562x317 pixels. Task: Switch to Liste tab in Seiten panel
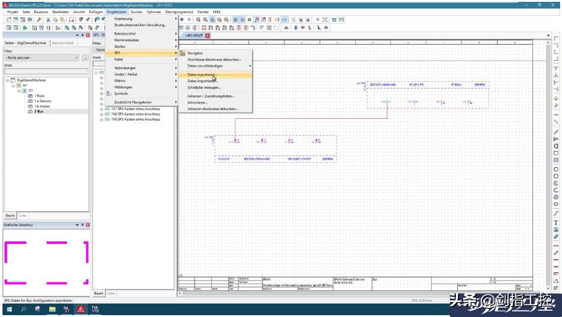tap(22, 215)
